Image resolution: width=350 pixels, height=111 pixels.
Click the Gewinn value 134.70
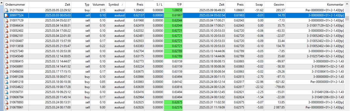tap(280, 46)
